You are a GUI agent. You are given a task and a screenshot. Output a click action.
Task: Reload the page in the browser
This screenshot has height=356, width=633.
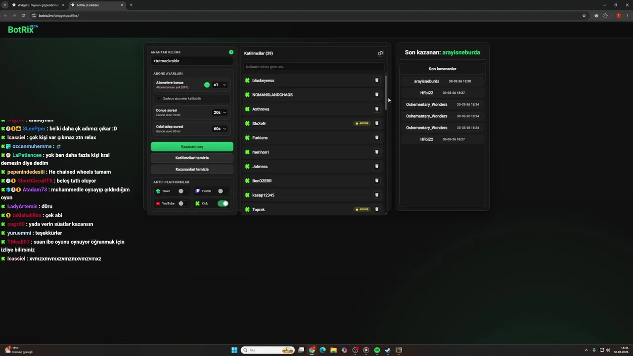coord(23,15)
